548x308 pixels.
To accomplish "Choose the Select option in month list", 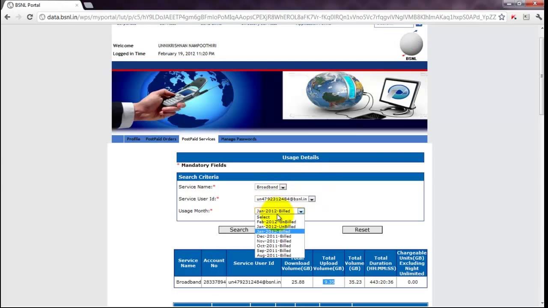I will [280, 217].
